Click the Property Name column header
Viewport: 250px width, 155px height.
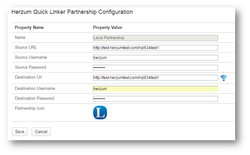point(29,28)
